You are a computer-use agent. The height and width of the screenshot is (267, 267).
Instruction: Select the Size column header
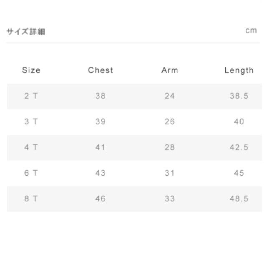[x=31, y=70]
